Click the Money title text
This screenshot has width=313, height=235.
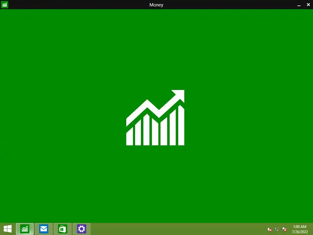156,5
